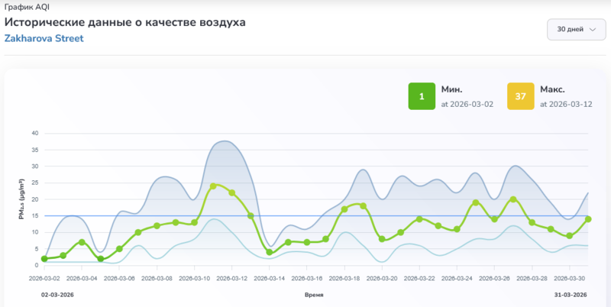Click the "Мин." label text
The image size is (611, 307).
click(x=451, y=89)
